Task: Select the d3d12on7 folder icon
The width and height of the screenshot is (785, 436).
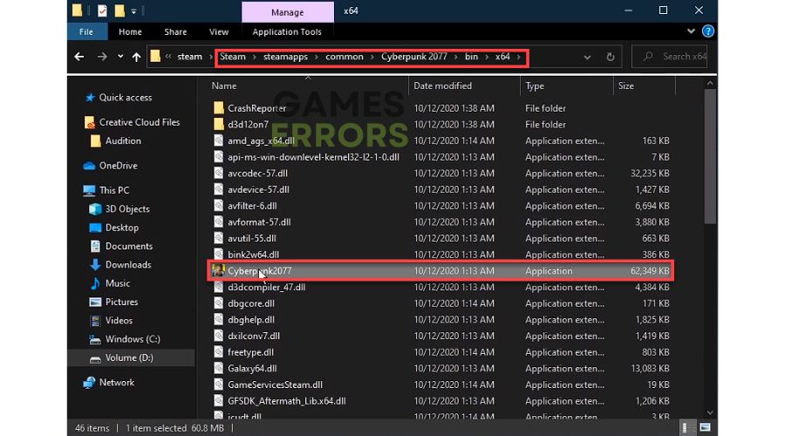Action: point(219,124)
